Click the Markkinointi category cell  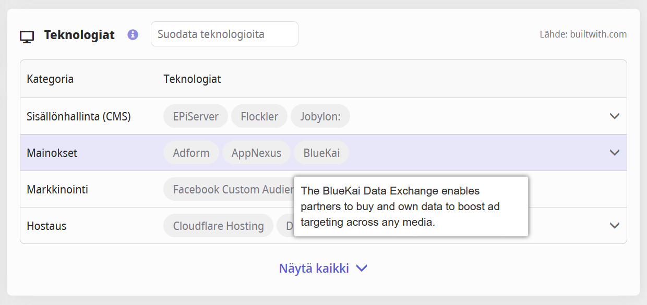57,189
